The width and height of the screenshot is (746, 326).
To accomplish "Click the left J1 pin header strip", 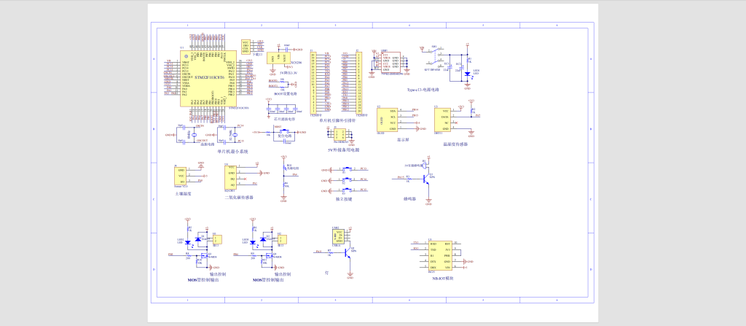I will pos(314,82).
